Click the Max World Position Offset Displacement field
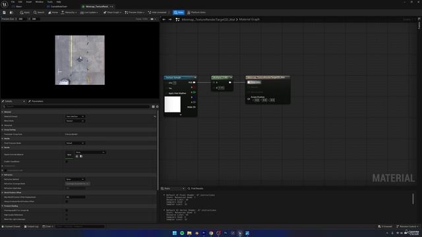Image resolution: width=422 pixels, height=237 pixels. (x=75, y=197)
